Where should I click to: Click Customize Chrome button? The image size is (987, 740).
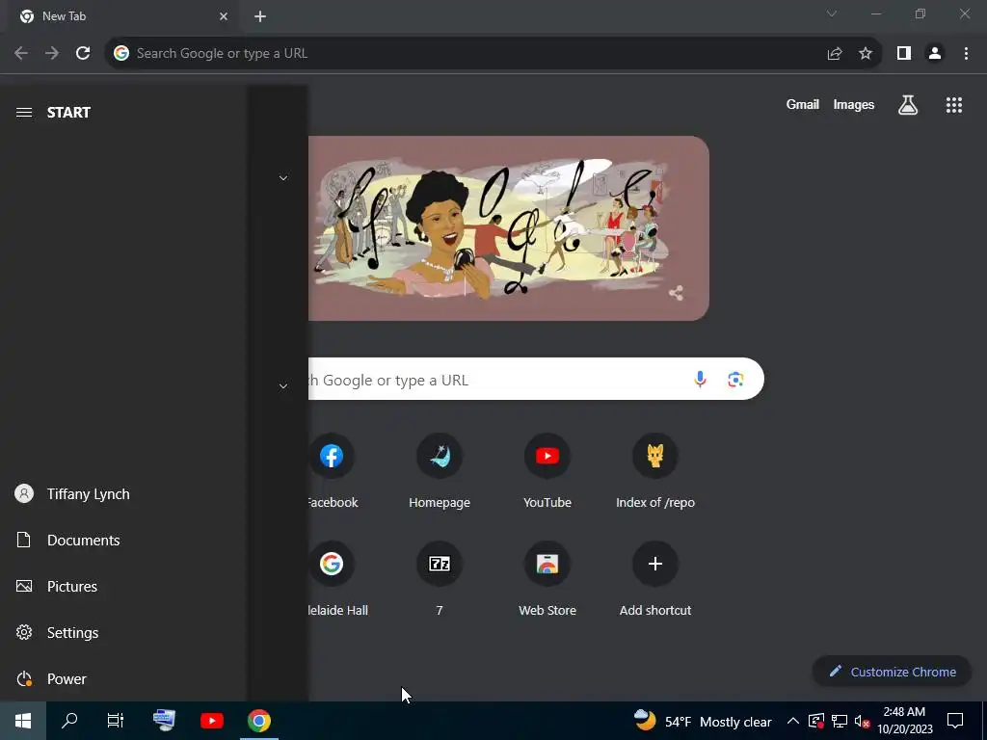coord(892,672)
